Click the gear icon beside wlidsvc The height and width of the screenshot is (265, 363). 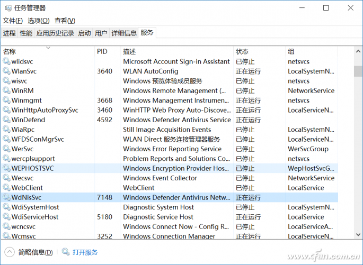[x=6, y=61]
